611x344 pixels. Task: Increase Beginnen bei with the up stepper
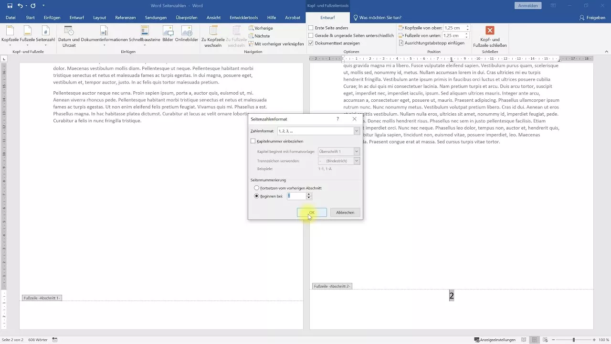(x=308, y=194)
